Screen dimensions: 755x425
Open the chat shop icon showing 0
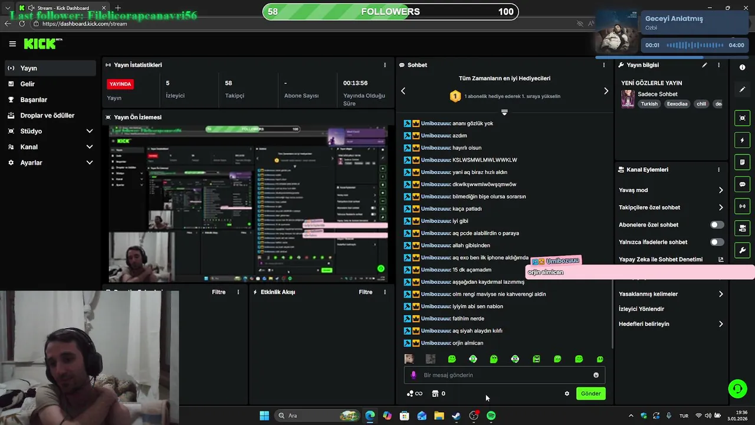click(x=438, y=394)
